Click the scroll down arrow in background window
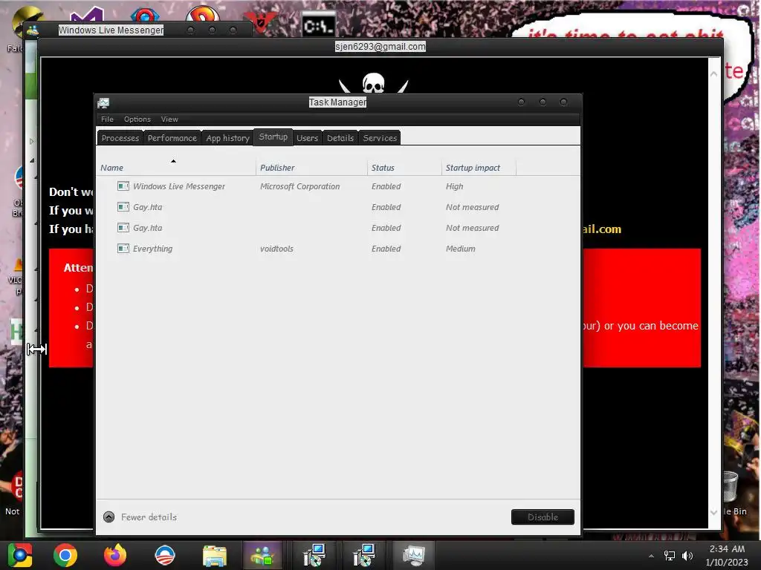 tap(713, 512)
